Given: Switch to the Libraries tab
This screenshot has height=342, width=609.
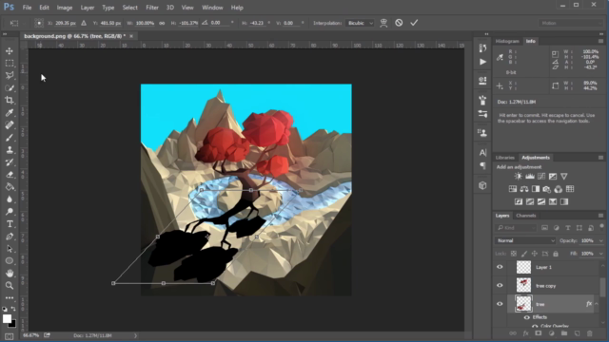Looking at the screenshot, I should point(505,158).
